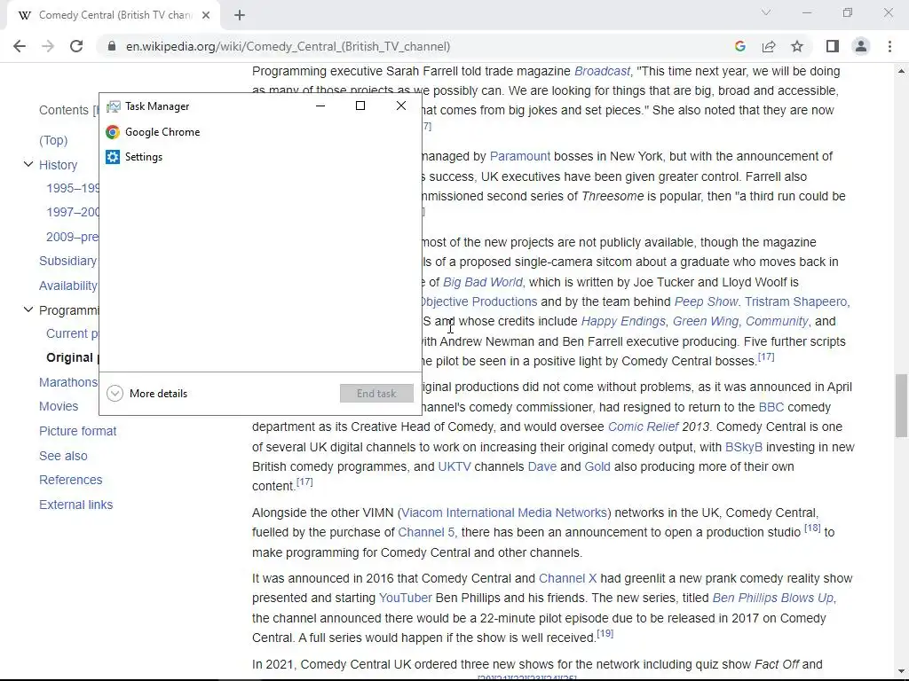Viewport: 909px width, 681px height.
Task: Open Ben Phillips Blows Up link
Action: (x=773, y=599)
